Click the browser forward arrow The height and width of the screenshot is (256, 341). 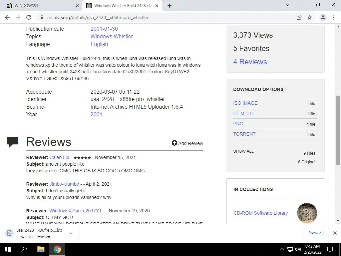[18, 17]
